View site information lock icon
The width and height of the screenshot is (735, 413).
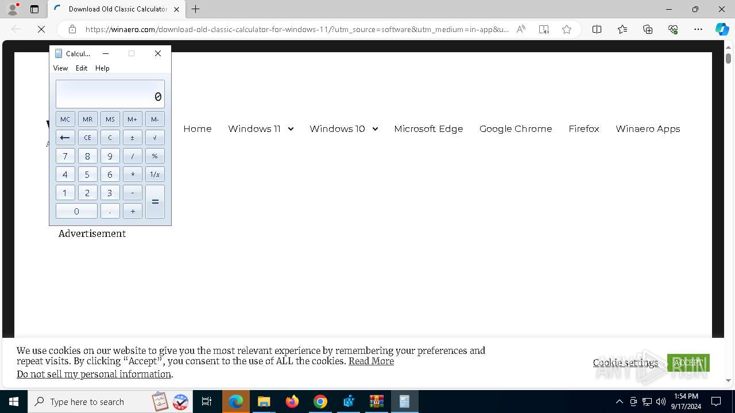coord(72,29)
